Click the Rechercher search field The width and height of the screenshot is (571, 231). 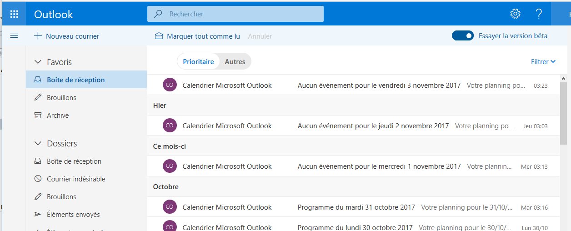(241, 14)
